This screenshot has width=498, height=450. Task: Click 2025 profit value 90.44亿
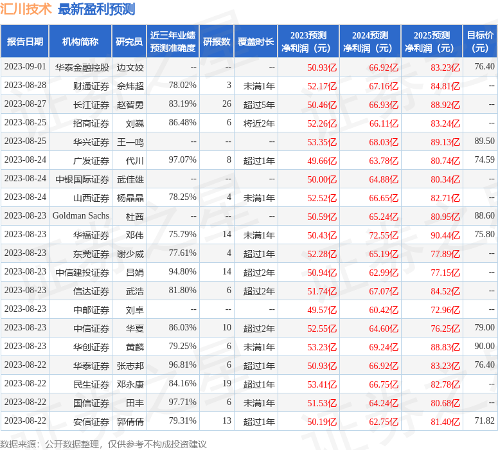pos(445,235)
